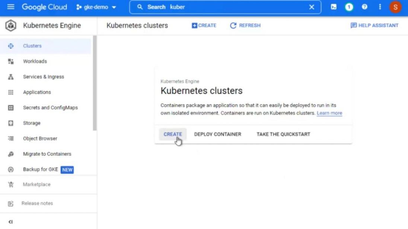Screen dimensions: 408x229
Task: Open the notifications badge showing 1
Action: pos(349,7)
